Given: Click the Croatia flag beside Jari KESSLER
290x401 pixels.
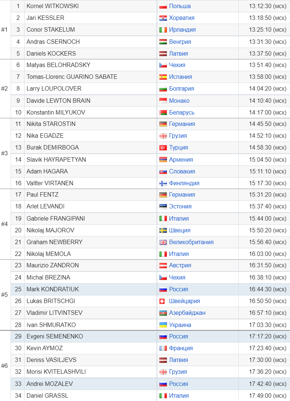Looking at the screenshot, I should coord(163,18).
